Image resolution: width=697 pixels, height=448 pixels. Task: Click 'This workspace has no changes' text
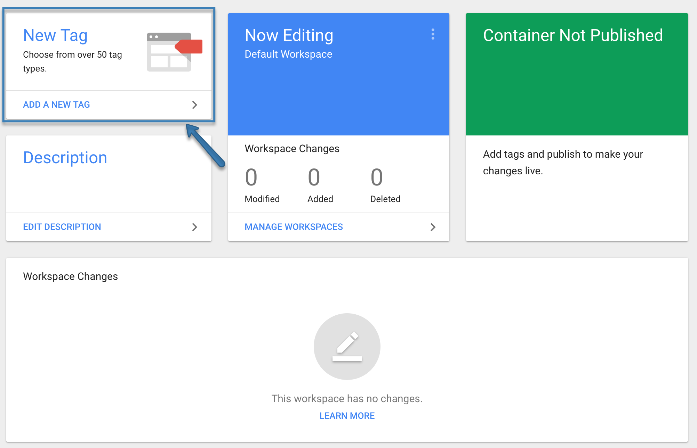point(347,399)
